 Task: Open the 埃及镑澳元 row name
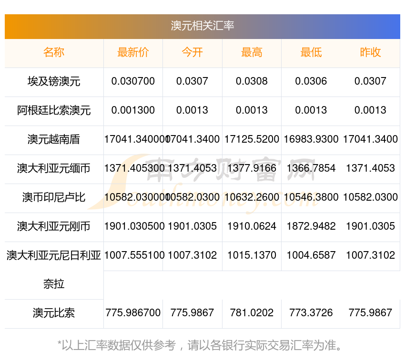[x=54, y=81]
